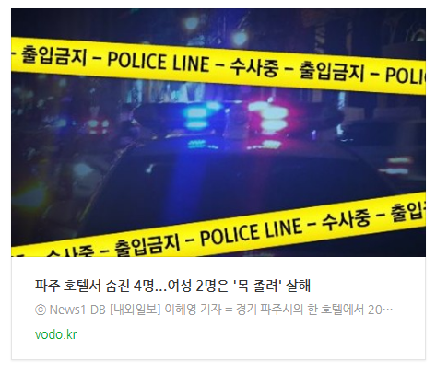
Task: Click the blue siren light on the police car
Action: (x=194, y=117)
